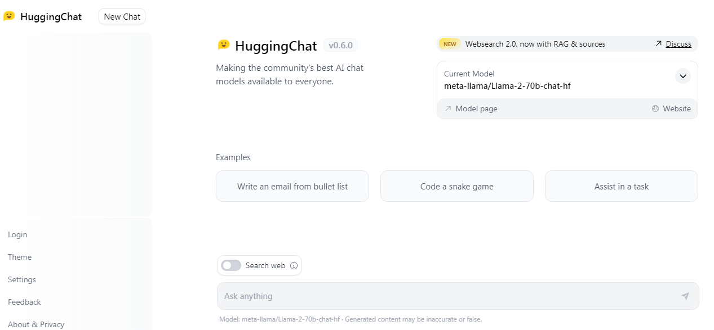
Task: Click the info icon beside Search web
Action: pos(294,266)
